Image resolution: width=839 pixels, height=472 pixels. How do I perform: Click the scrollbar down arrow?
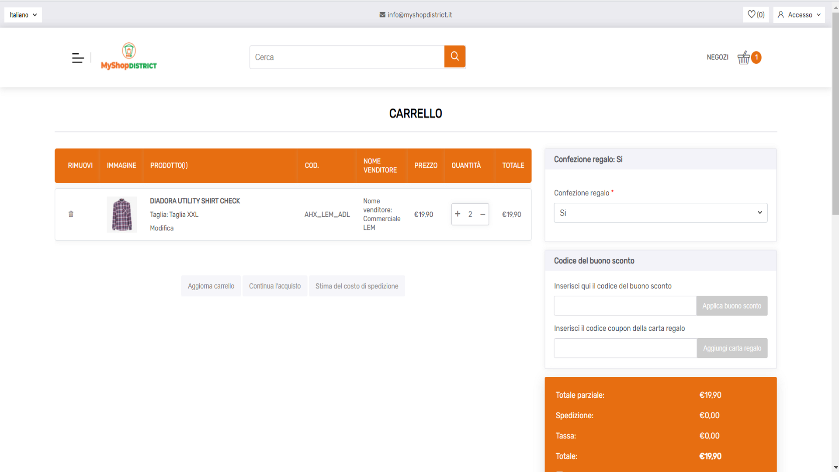pos(835,468)
